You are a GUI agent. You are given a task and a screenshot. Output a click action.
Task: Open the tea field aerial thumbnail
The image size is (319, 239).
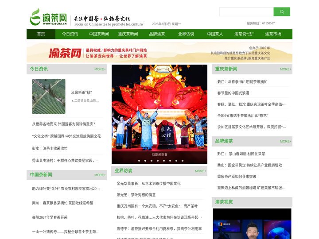click(x=49, y=96)
